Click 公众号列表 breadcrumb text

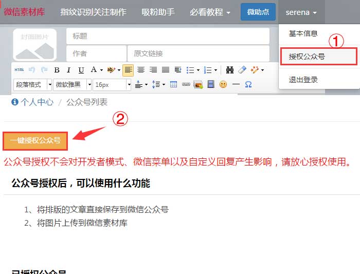pos(87,102)
